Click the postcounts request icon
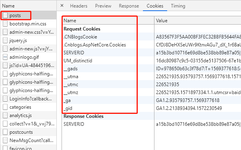This screenshot has height=150, width=241. (x=5, y=132)
